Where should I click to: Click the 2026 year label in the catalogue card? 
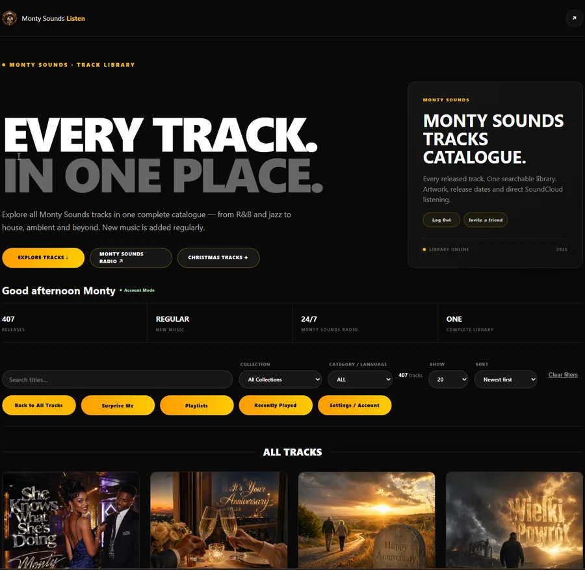coord(562,250)
